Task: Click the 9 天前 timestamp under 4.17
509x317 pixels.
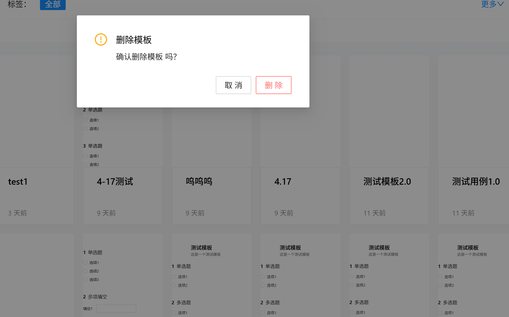Action: [284, 213]
